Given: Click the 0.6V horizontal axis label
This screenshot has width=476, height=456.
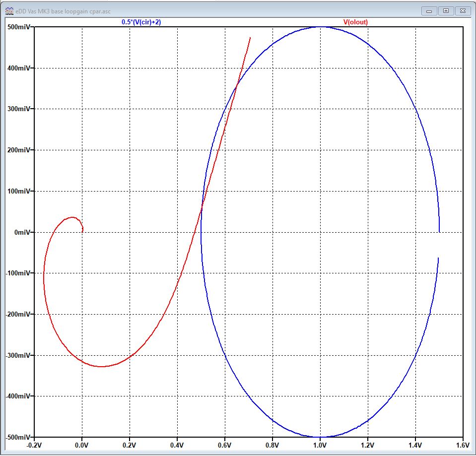Looking at the screenshot, I should pos(225,445).
